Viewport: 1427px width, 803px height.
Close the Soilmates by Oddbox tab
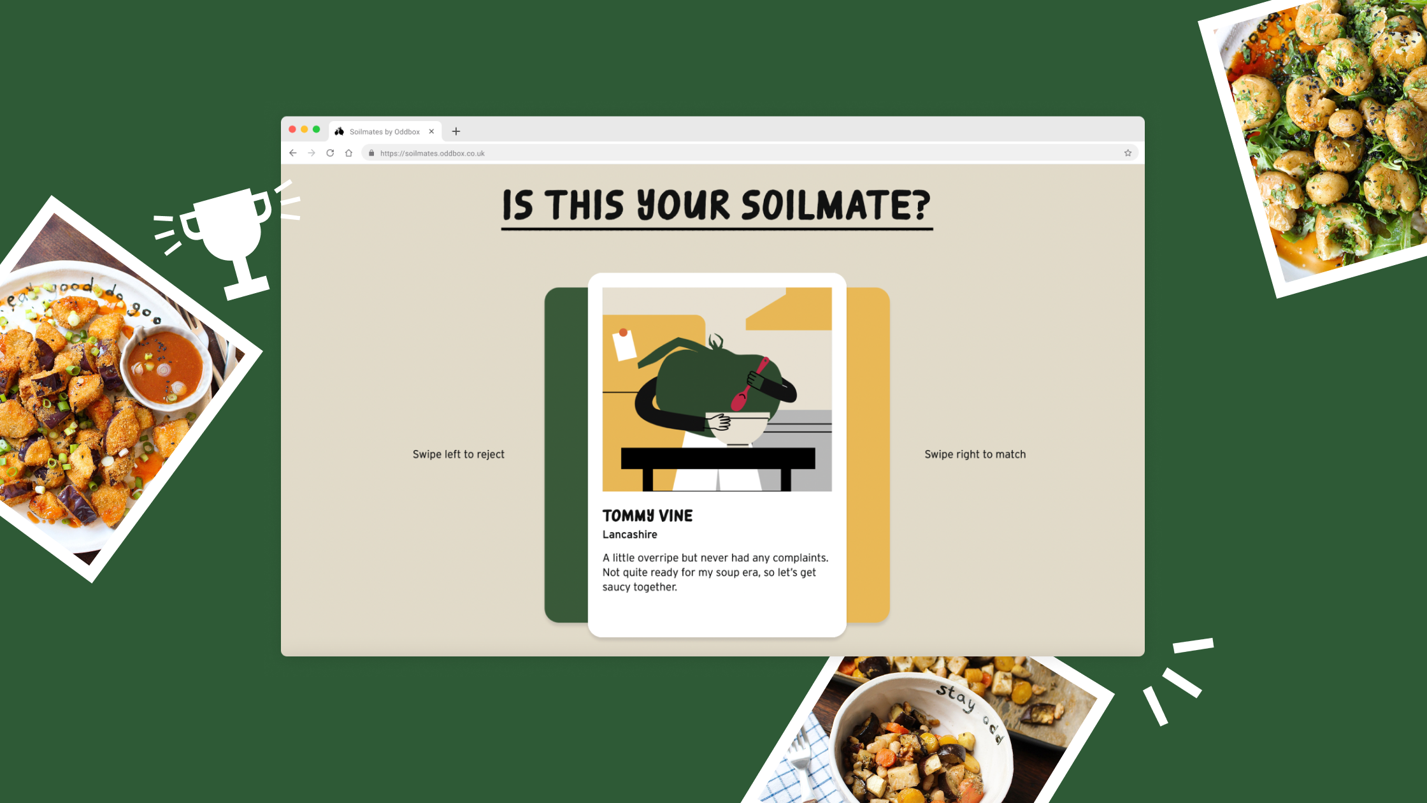pos(431,131)
